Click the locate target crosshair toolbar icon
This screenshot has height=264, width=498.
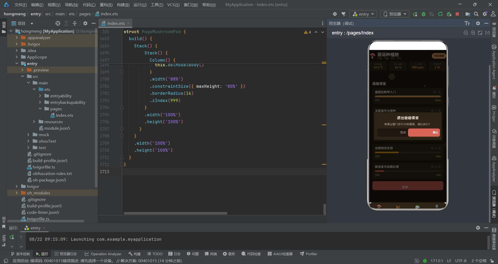[x=335, y=14]
